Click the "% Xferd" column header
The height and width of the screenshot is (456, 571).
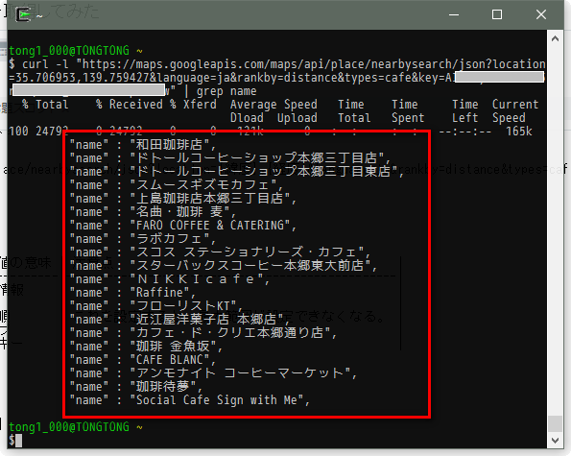193,105
